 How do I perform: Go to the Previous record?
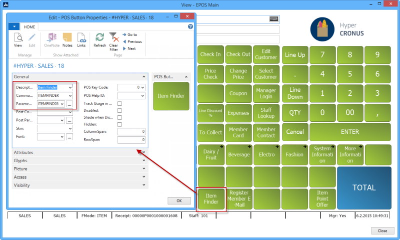[132, 41]
